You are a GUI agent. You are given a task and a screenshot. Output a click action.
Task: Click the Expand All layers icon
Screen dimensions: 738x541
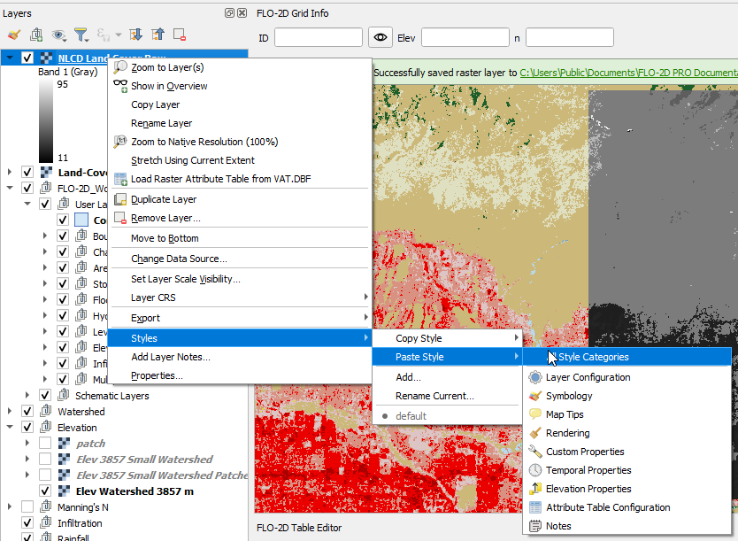point(135,35)
